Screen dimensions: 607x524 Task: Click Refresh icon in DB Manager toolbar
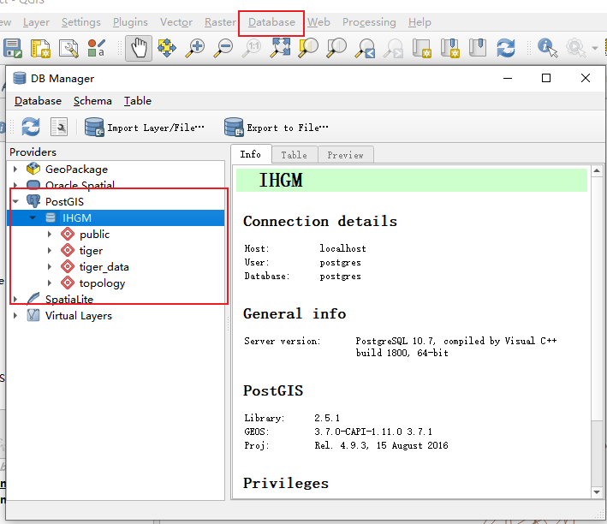[x=31, y=127]
